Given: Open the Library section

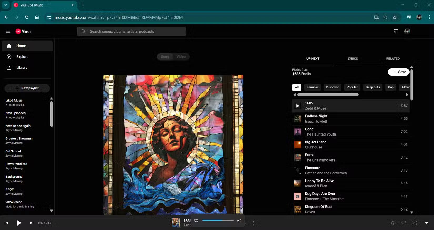Looking at the screenshot, I should [x=22, y=68].
